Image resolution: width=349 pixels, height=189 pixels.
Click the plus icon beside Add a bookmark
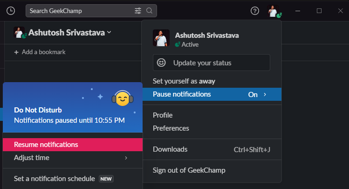[x=17, y=52]
